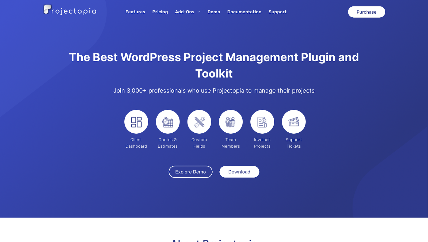Click the Projectopia logo
This screenshot has height=242, width=428.
pos(70,10)
